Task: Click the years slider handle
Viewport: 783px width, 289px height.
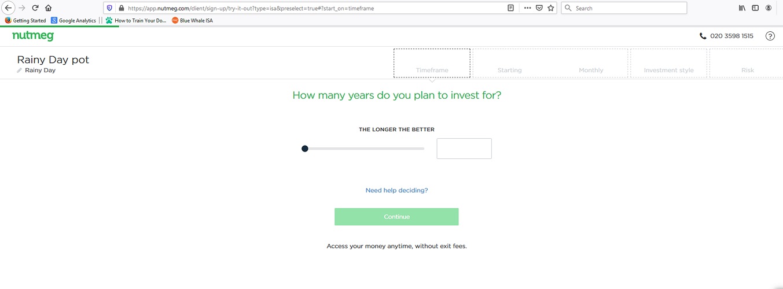Action: coord(305,149)
